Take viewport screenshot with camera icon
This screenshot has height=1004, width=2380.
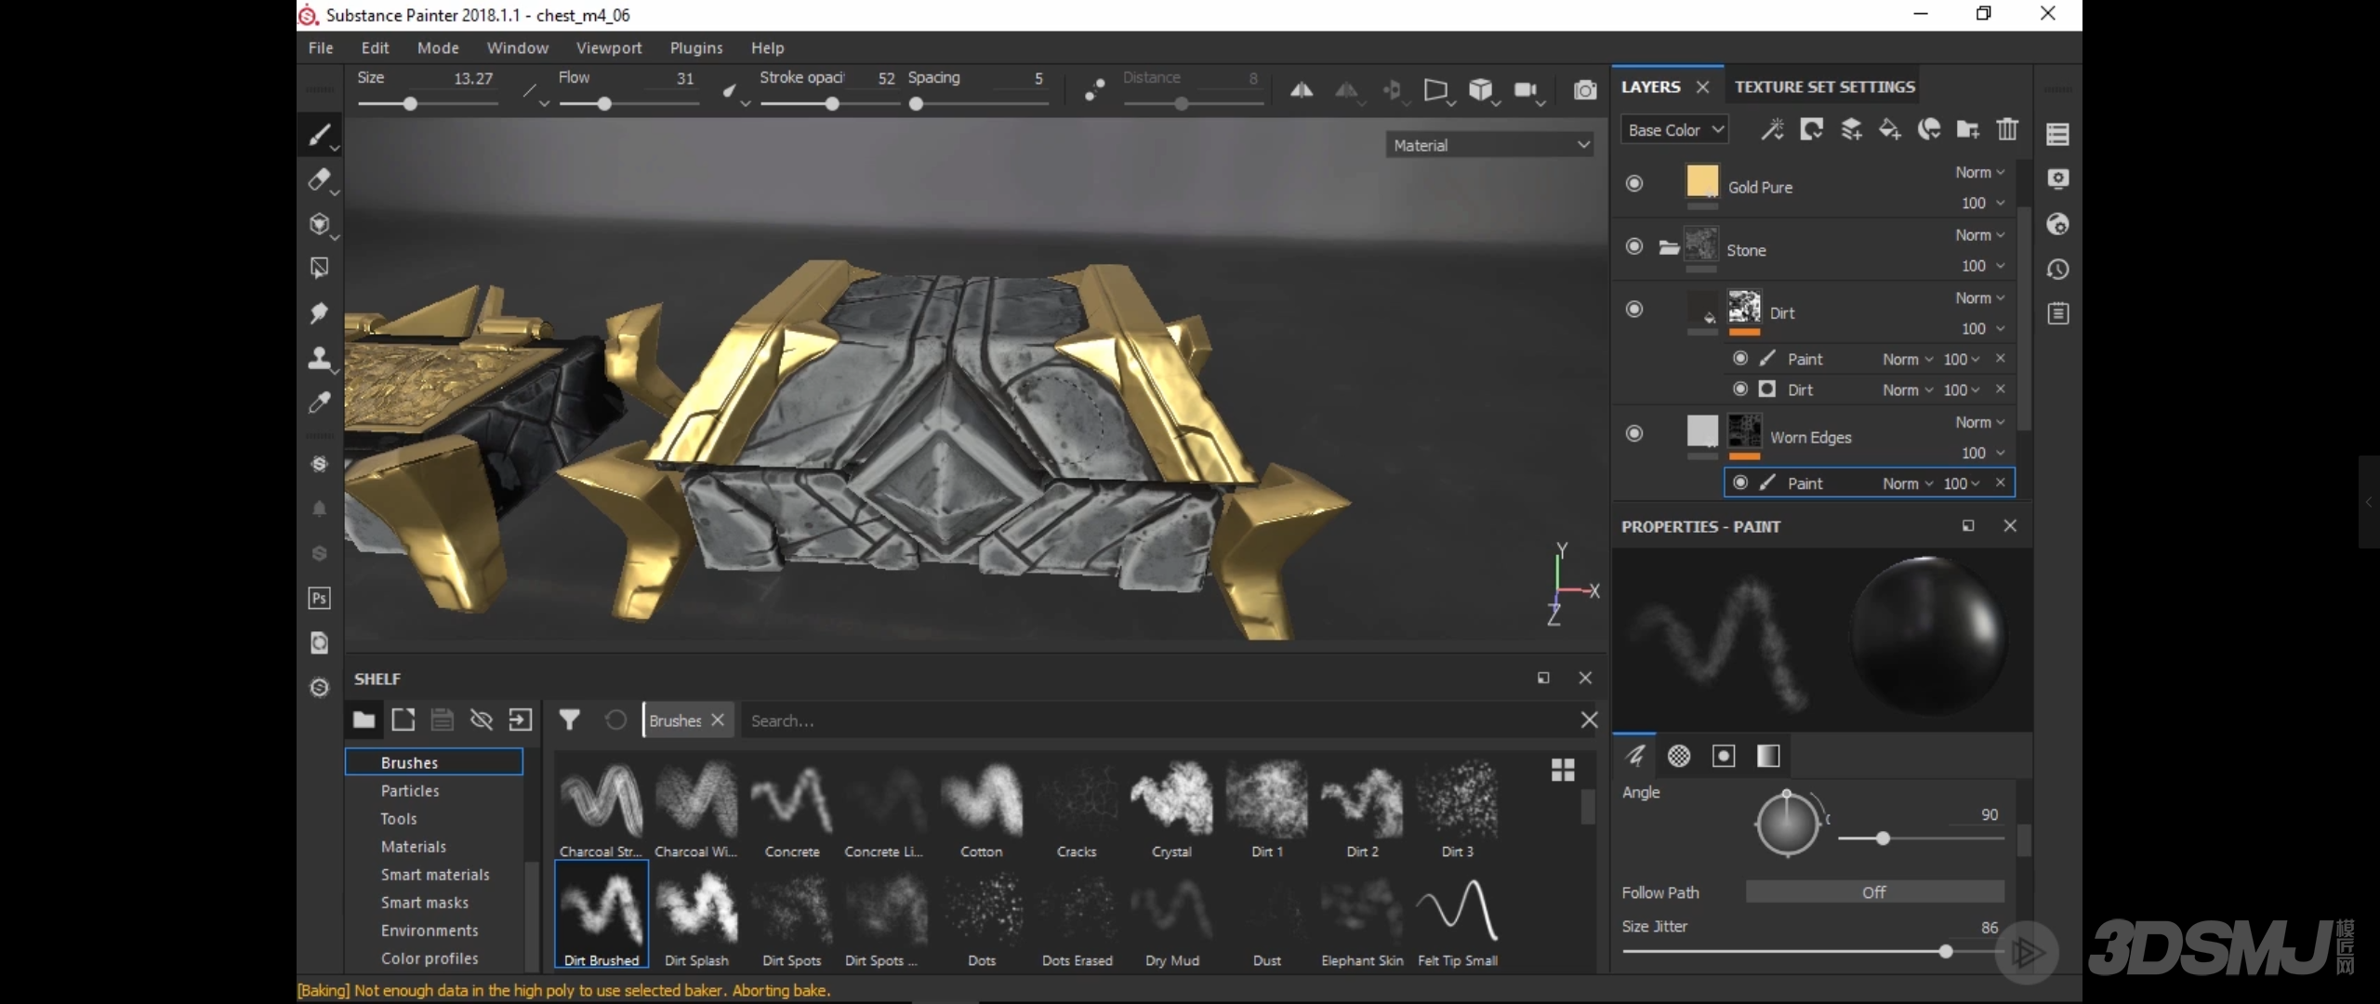coord(1585,90)
